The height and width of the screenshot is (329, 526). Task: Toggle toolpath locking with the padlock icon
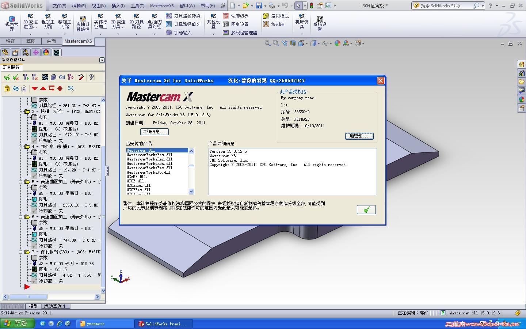7,88
